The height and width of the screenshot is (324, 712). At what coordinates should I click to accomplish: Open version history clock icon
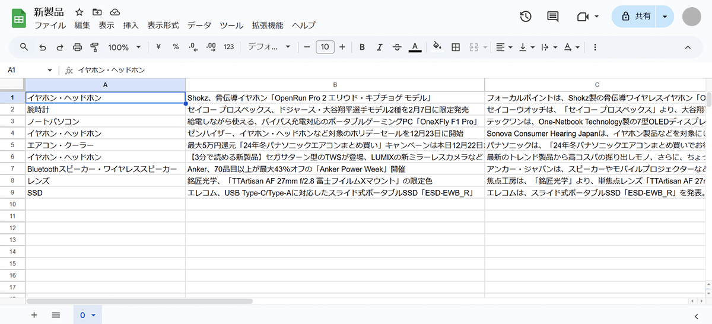[525, 17]
